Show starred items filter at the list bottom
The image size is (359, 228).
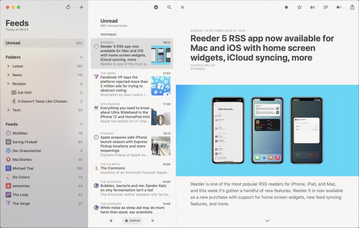click(x=111, y=221)
